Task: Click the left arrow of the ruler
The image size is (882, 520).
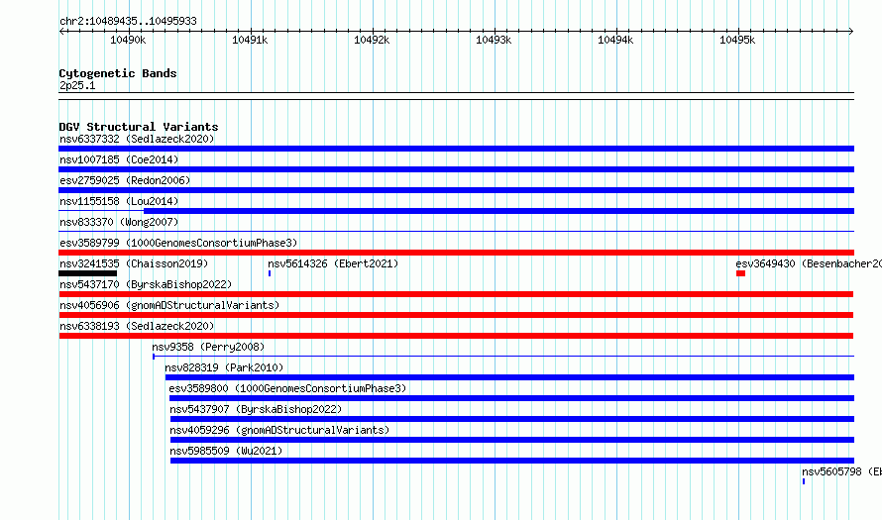Action: pos(61,32)
